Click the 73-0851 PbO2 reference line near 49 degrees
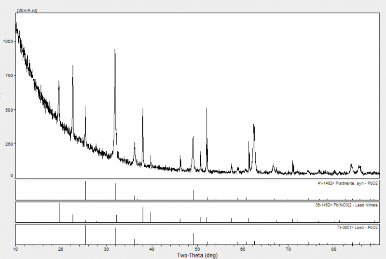Image resolution: width=386 pixels, height=259 pixels. [x=193, y=239]
